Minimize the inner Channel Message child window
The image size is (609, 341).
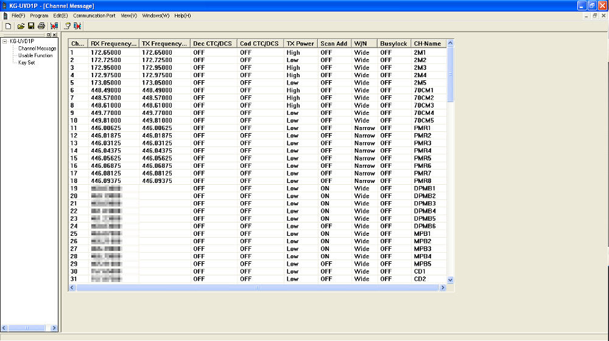[586, 16]
